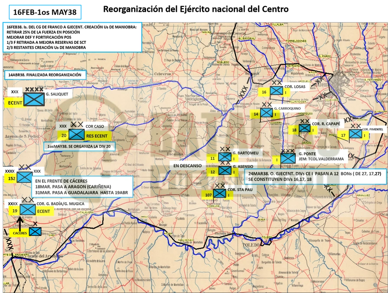The image size is (388, 293).
Task: Click '2/3 RESTANTES CREACIÓN Us DE MANIOBRA' line
Action: pos(46,48)
